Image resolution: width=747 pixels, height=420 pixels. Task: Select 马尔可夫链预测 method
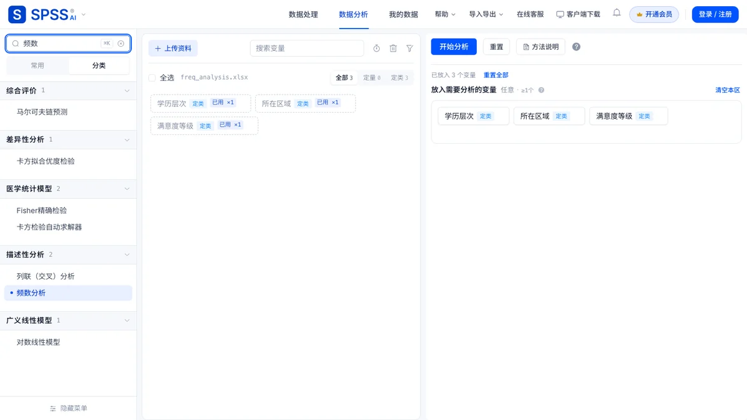[x=42, y=112]
